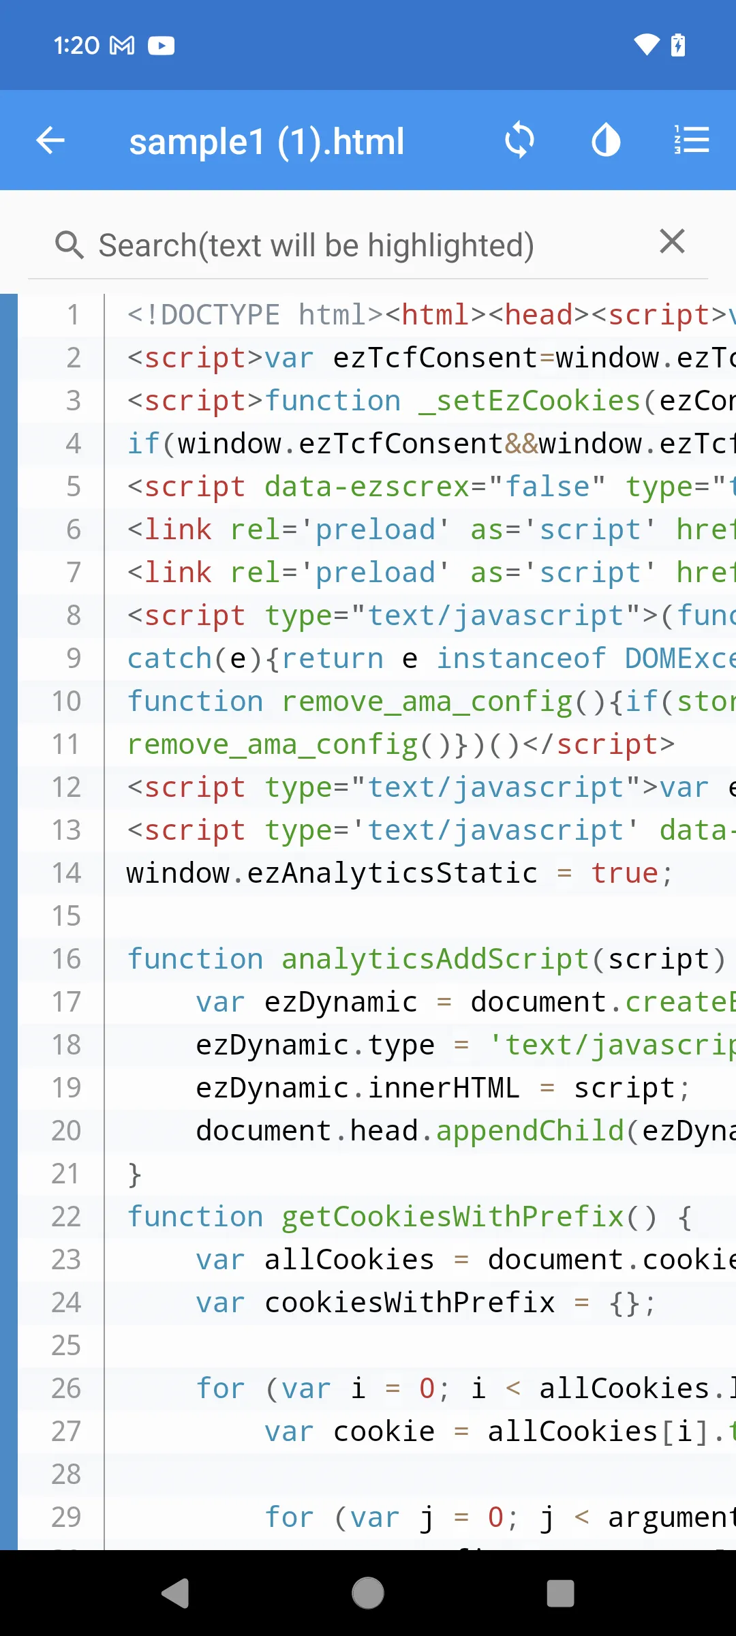Open the theme (droplet) icon
The width and height of the screenshot is (736, 1636).
pos(606,140)
